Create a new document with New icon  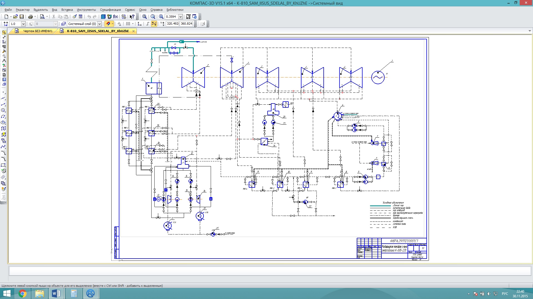pyautogui.click(x=6, y=17)
